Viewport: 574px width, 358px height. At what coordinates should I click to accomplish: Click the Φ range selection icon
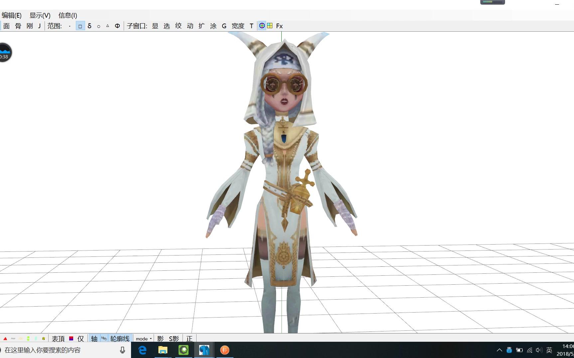117,26
